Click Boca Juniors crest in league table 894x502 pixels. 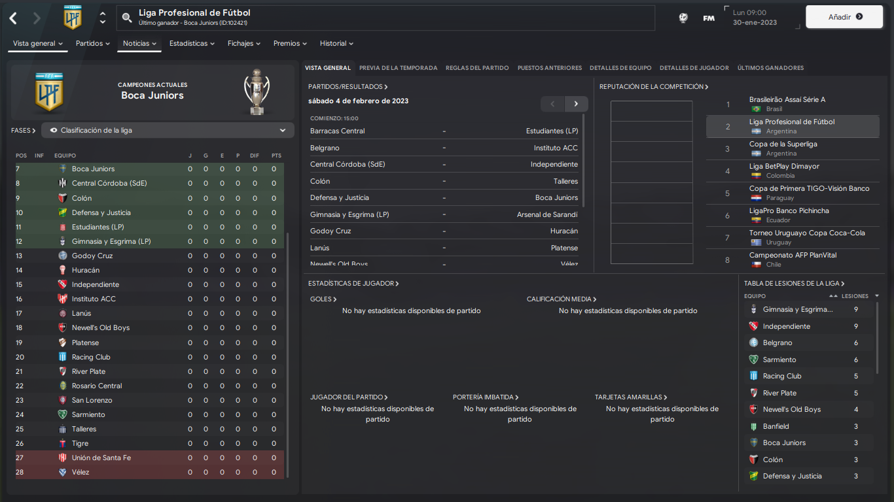pos(62,169)
